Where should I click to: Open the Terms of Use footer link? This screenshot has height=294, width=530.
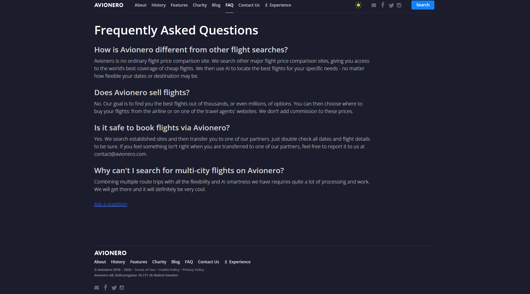(145, 270)
